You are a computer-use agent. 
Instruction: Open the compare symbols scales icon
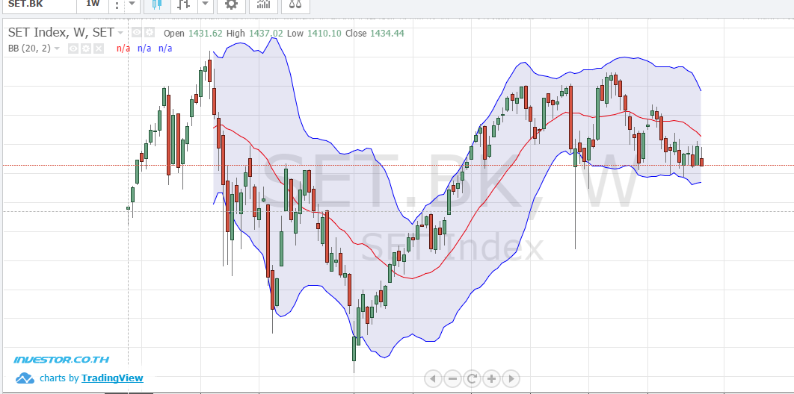295,4
